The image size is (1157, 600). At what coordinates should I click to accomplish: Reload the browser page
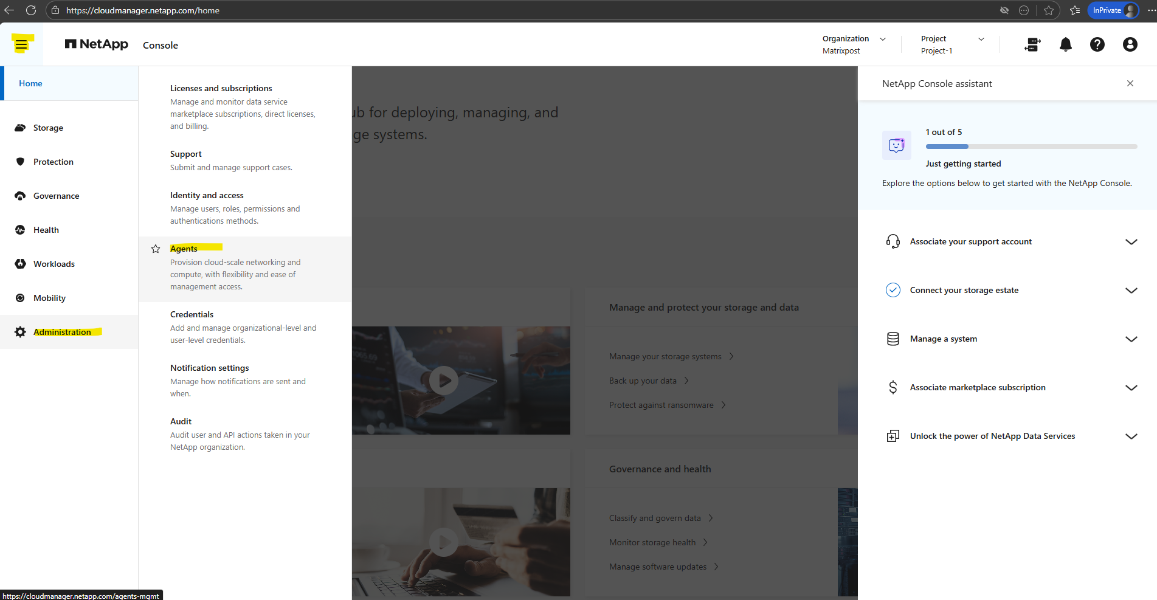[x=31, y=10]
